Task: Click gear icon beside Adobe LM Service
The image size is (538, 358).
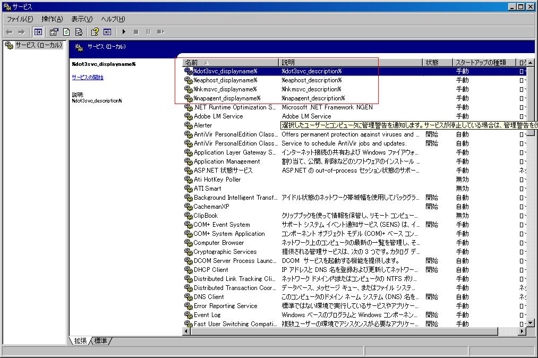Action: tap(189, 116)
